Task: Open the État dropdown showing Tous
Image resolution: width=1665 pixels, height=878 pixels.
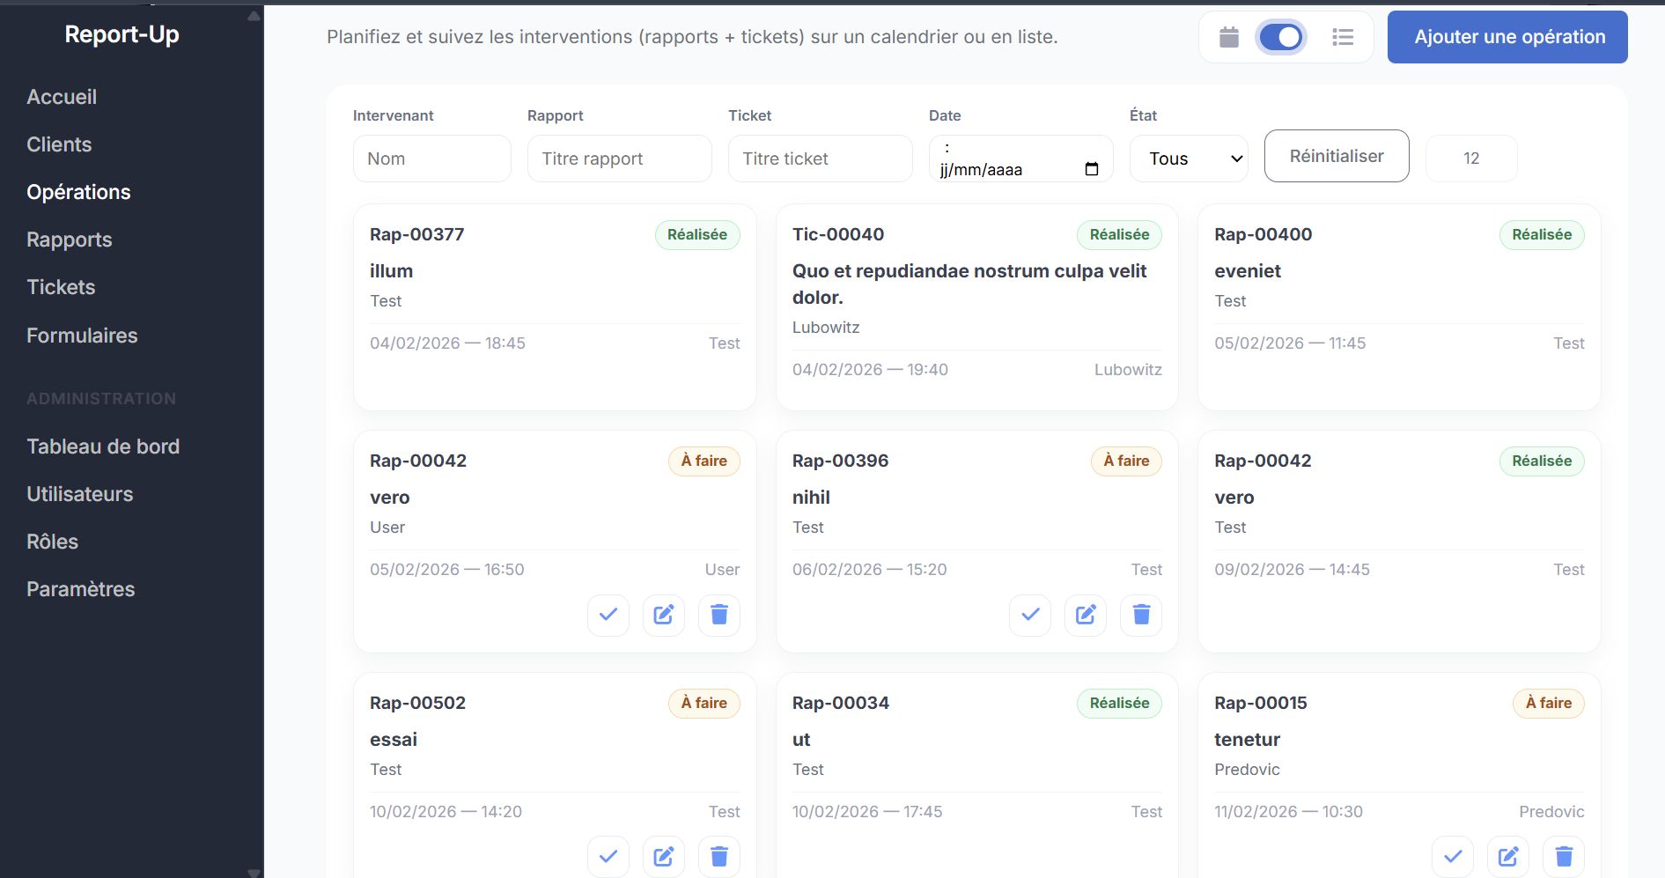Action: [x=1189, y=159]
